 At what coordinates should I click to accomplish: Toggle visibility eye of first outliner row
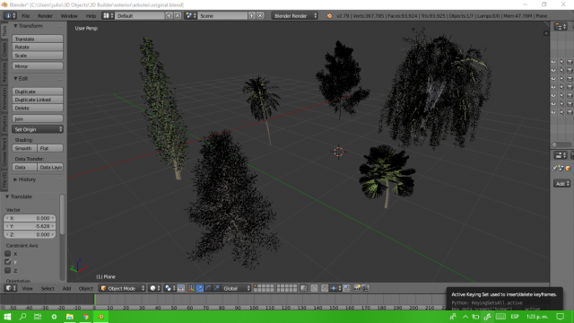click(x=553, y=62)
